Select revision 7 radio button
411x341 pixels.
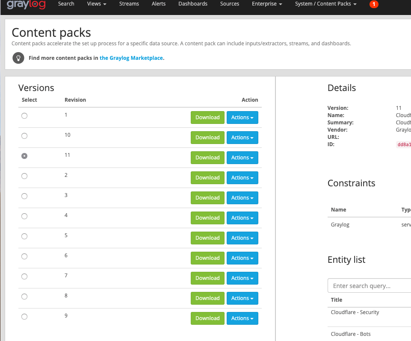point(24,276)
